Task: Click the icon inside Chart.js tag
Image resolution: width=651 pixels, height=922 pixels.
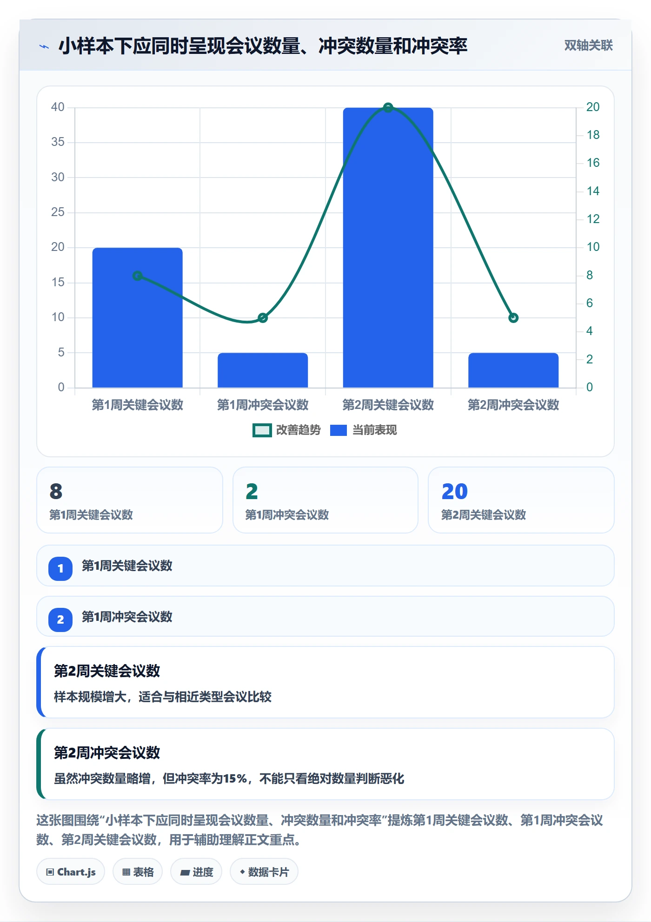Action: 50,872
